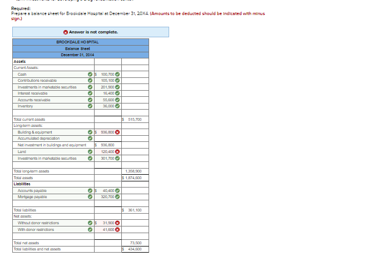Click the green check beside Mortgage payable label
Viewport: 385px width, 271px height.
pyautogui.click(x=90, y=196)
